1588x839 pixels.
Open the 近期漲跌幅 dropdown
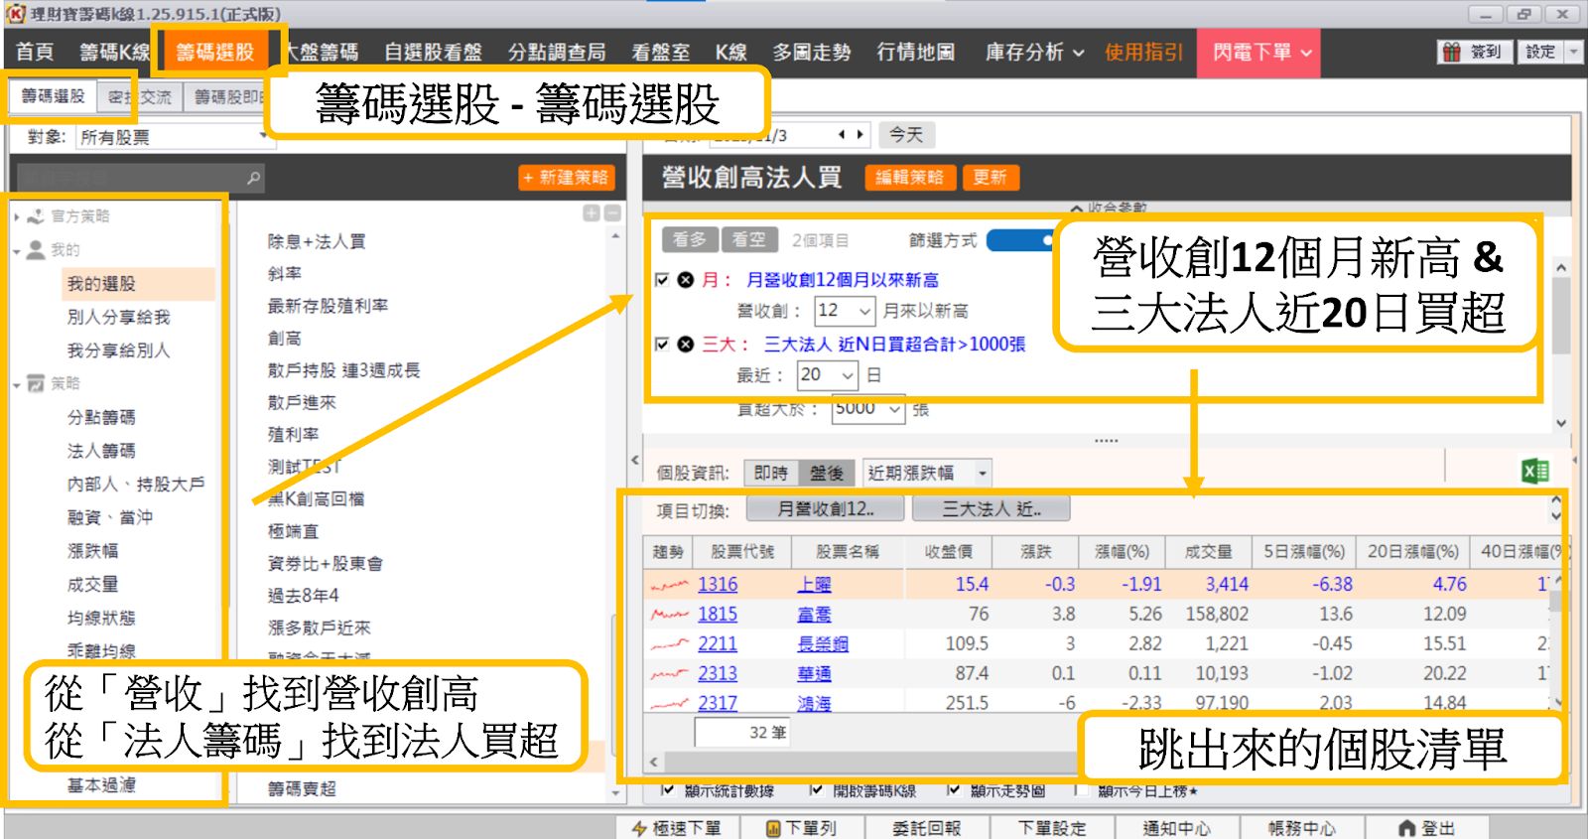point(982,473)
